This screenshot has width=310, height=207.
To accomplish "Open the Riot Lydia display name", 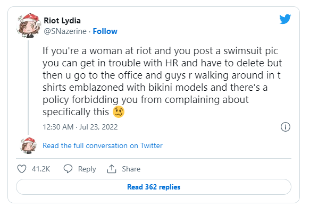I will coord(62,21).
